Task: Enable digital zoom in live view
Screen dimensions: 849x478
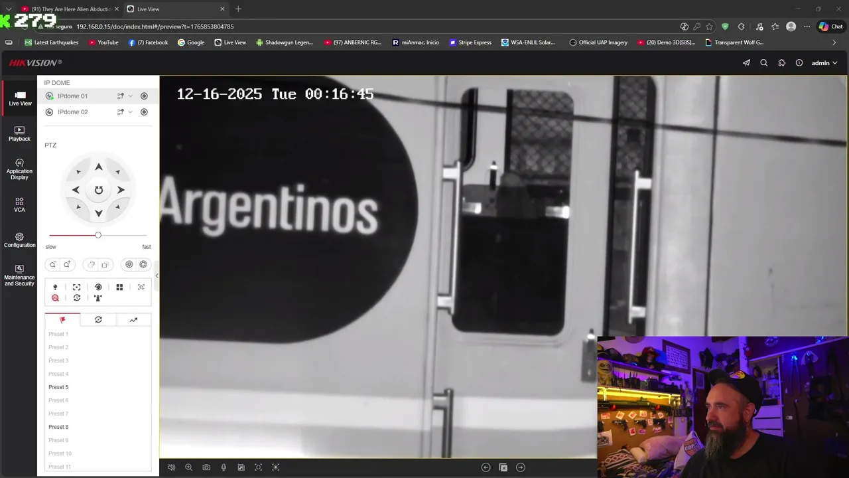Action: point(189,467)
